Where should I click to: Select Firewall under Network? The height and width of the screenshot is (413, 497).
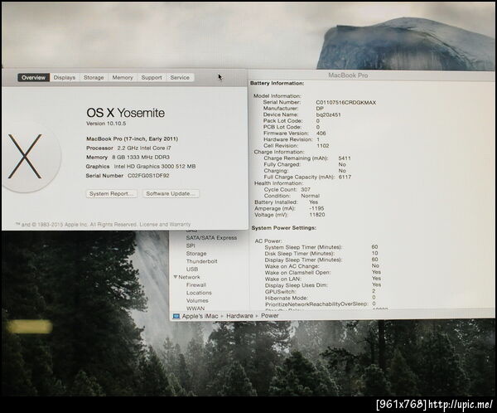click(x=196, y=285)
